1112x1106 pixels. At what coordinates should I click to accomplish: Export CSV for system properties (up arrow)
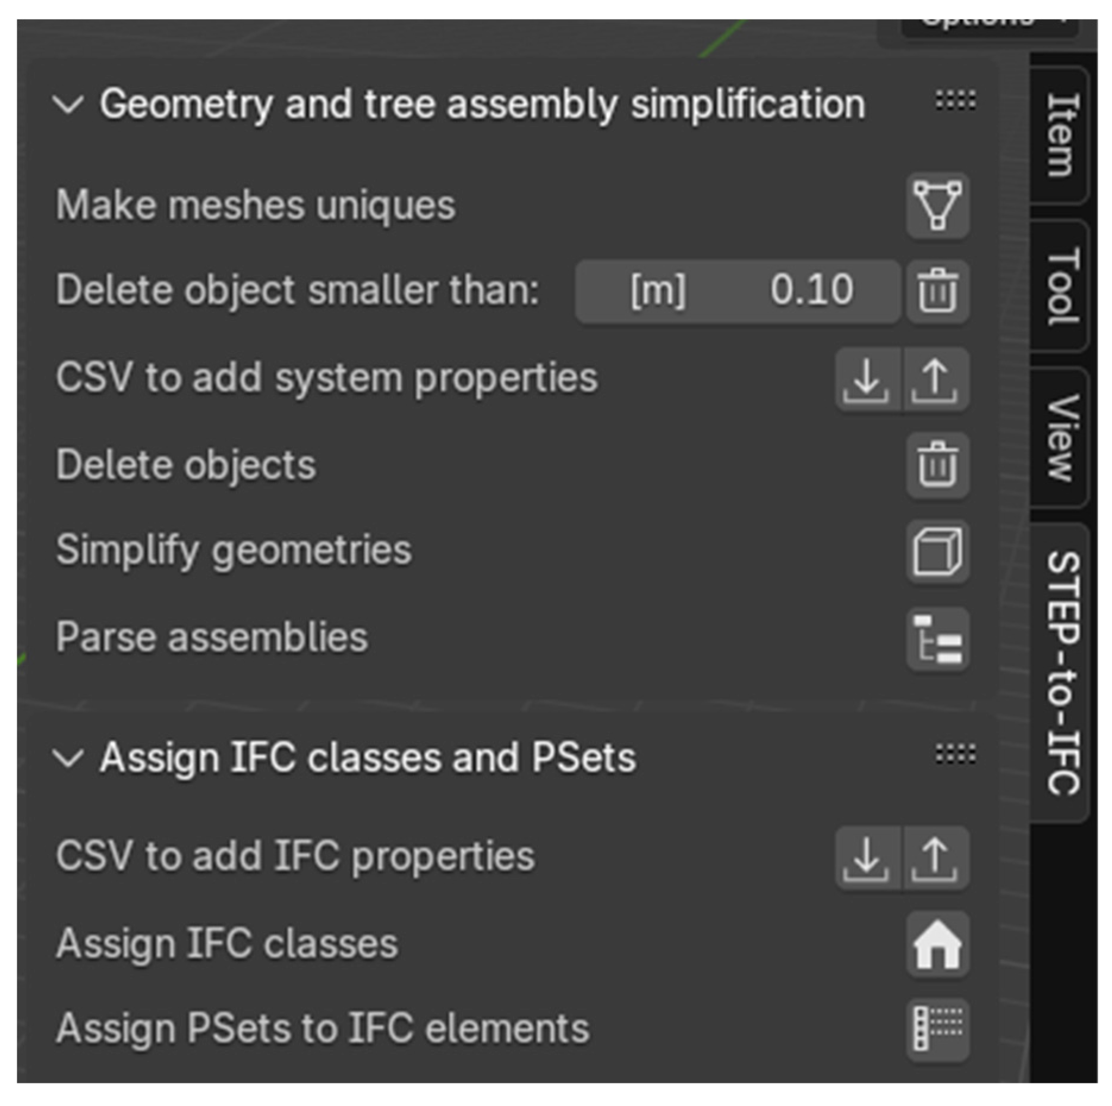tap(935, 379)
